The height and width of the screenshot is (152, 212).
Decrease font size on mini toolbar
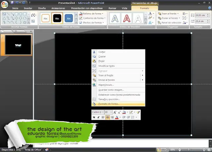click(119, 112)
